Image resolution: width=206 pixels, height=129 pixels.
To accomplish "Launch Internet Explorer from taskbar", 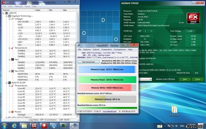I will click(14, 126).
